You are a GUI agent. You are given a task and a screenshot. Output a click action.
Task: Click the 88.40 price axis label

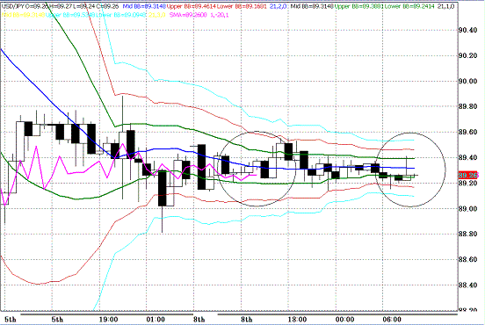coord(467,285)
